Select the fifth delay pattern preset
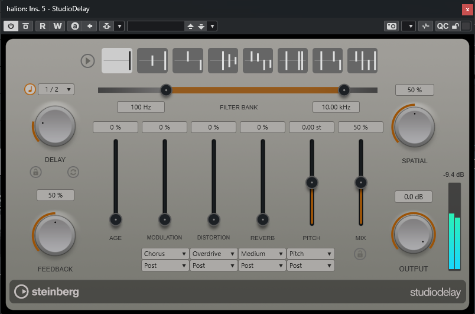This screenshot has height=314, width=475. point(258,61)
